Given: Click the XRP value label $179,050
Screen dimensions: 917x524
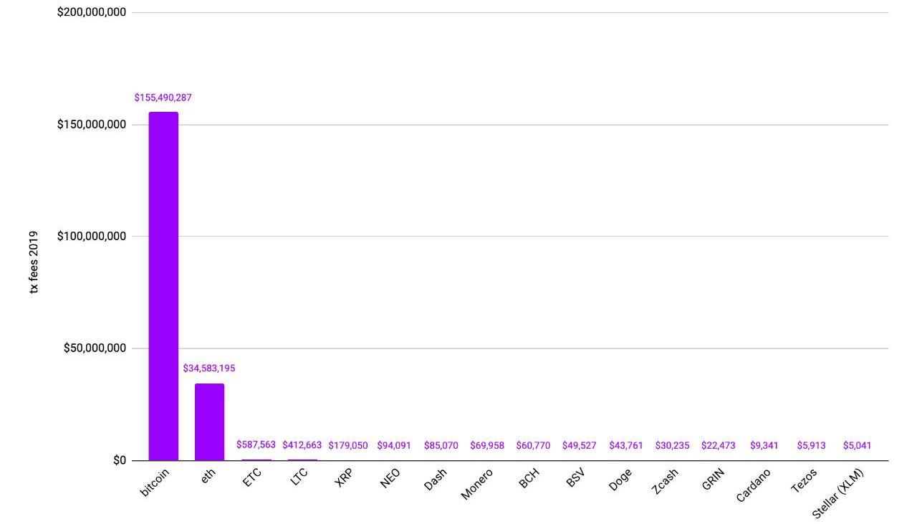Looking at the screenshot, I should (348, 446).
